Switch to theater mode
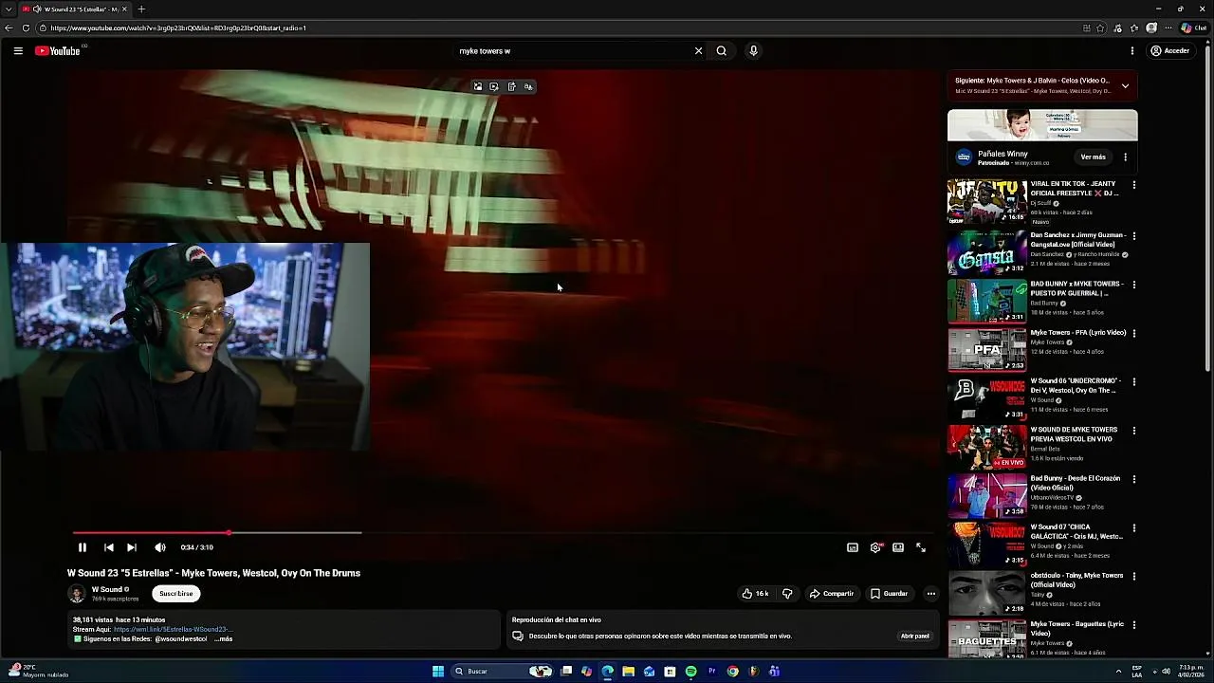The height and width of the screenshot is (683, 1214). point(898,547)
